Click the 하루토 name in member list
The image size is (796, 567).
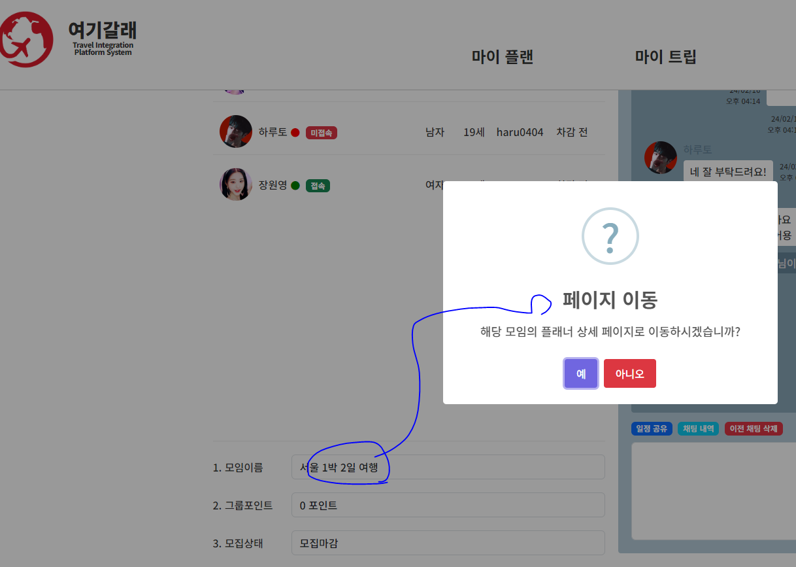(x=273, y=132)
